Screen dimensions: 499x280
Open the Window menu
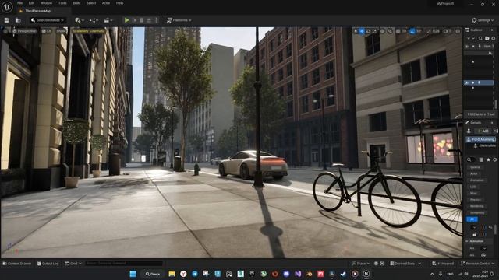pos(46,3)
